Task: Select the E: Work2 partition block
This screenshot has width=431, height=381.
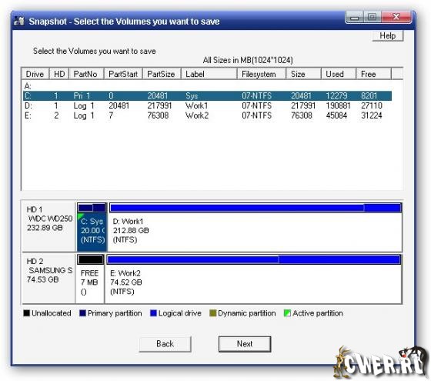Action: 253,279
